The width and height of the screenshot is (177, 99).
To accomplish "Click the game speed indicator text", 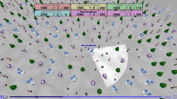I will click(167, 97).
